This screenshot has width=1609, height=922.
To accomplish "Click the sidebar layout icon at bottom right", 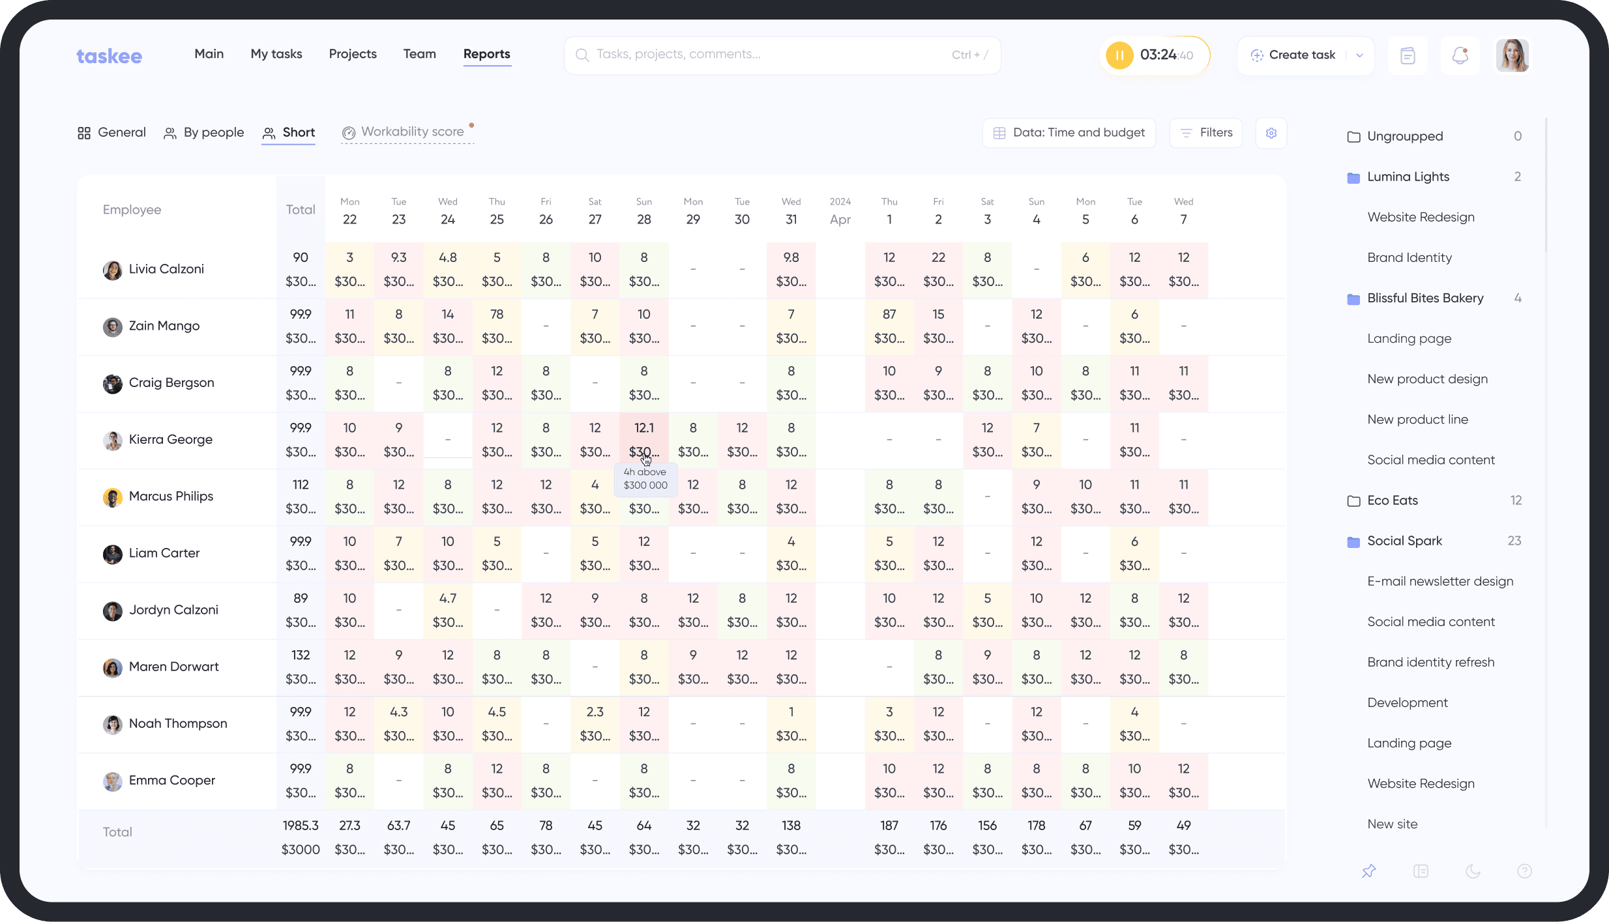I will point(1421,871).
